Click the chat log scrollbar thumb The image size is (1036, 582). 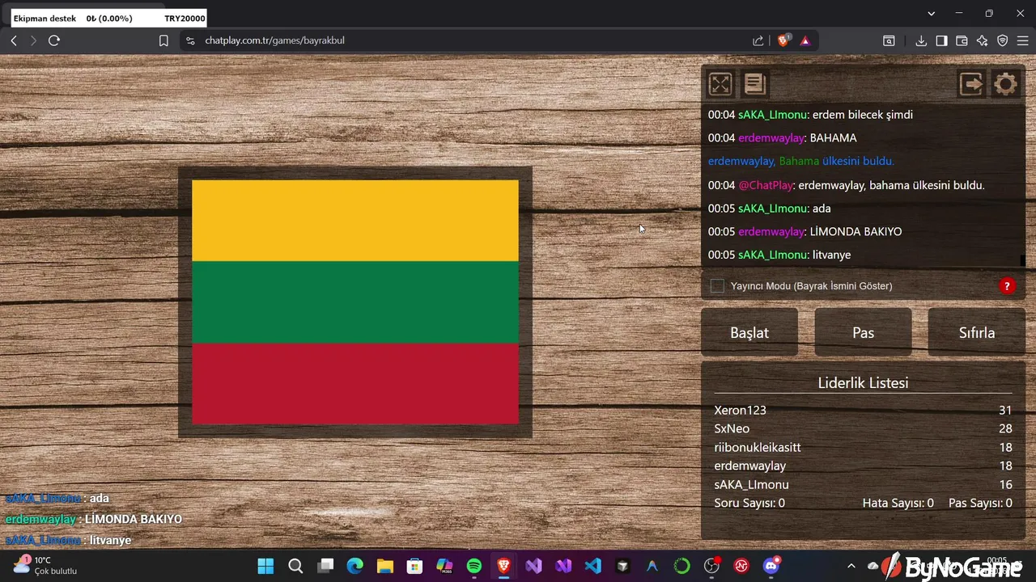coord(1022,260)
